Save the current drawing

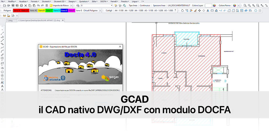[13, 6]
